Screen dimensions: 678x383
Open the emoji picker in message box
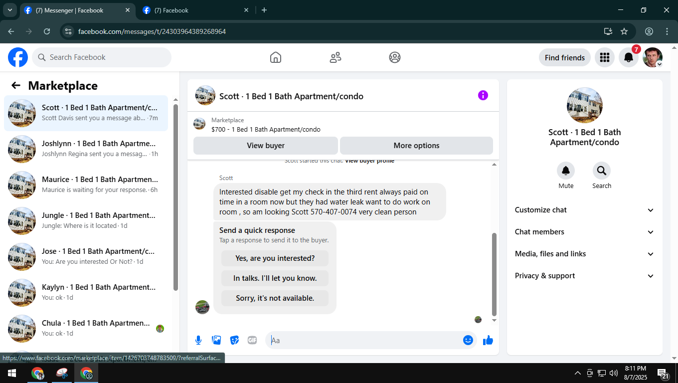click(x=468, y=340)
